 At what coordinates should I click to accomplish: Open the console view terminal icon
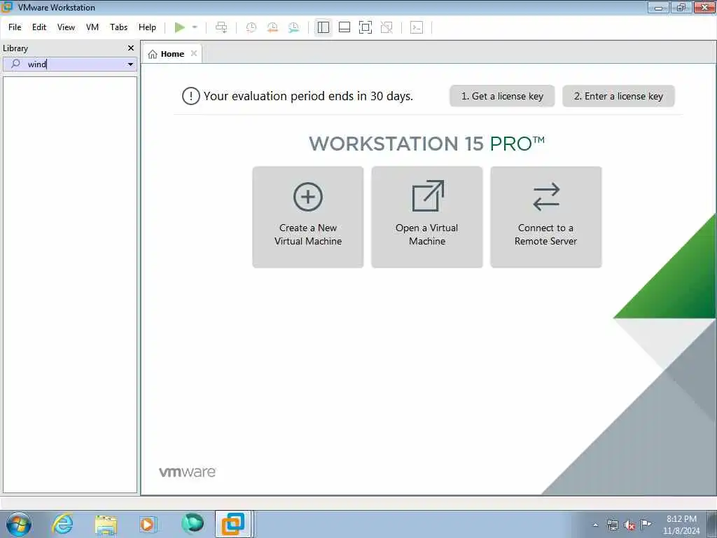click(417, 27)
